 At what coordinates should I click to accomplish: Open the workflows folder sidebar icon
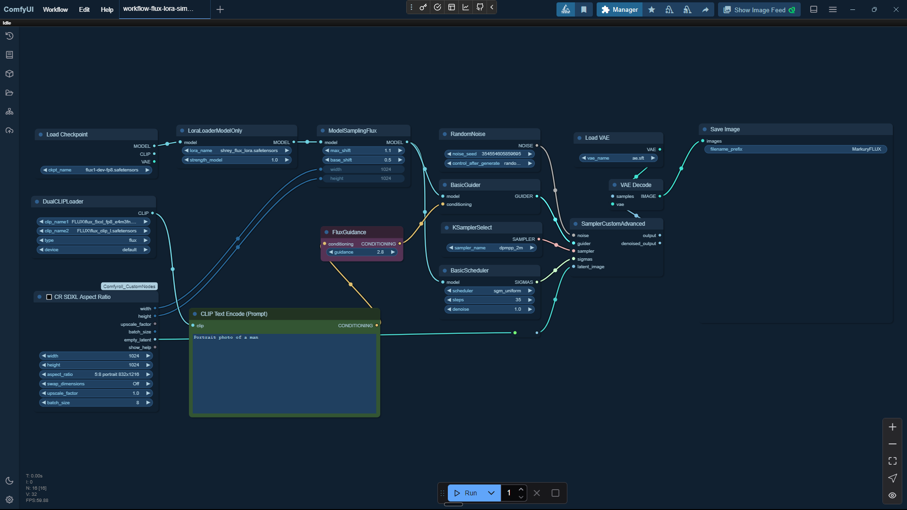pyautogui.click(x=9, y=93)
